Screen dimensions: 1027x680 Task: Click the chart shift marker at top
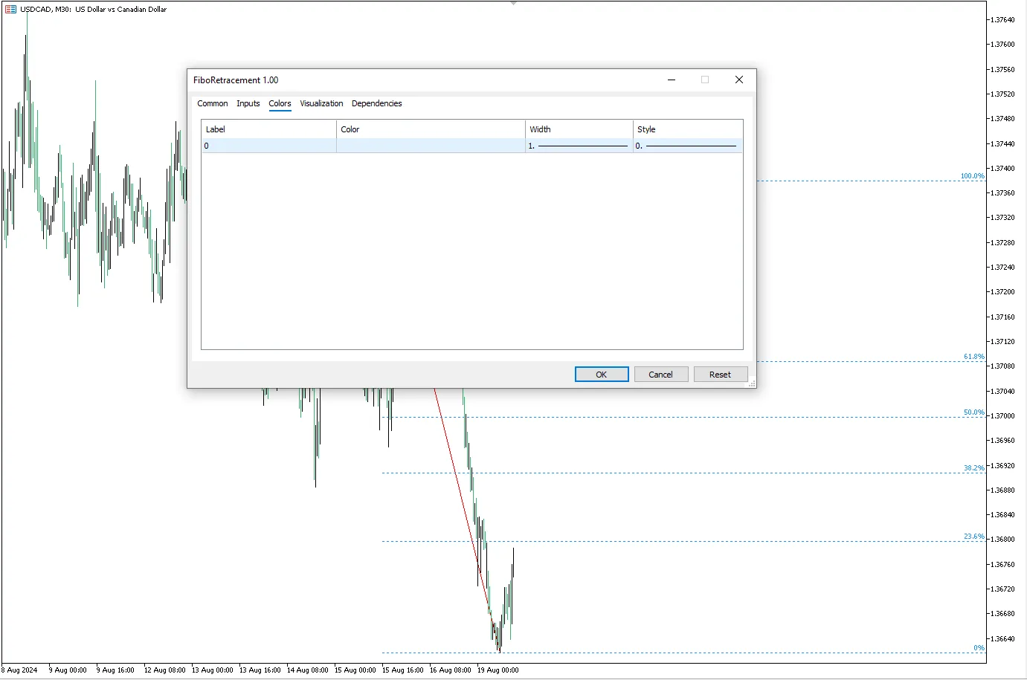(x=513, y=4)
